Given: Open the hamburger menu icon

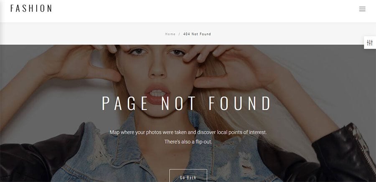Looking at the screenshot, I should pos(362,9).
